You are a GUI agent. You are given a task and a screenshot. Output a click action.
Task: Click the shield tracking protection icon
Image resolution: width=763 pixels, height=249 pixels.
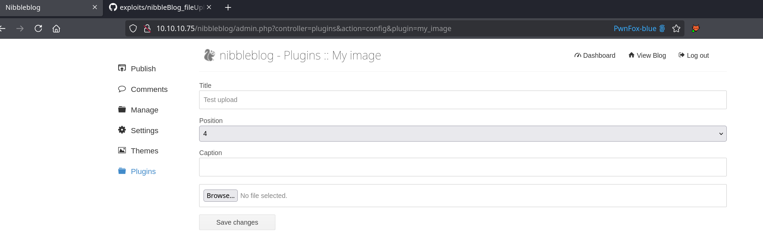(x=133, y=28)
